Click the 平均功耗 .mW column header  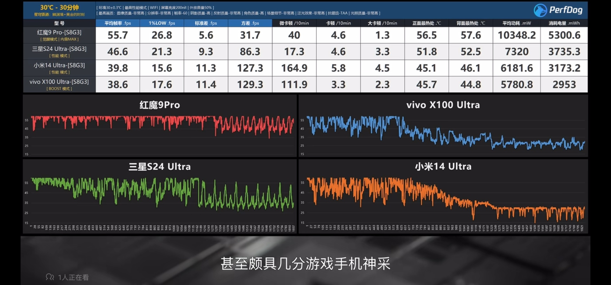click(x=517, y=23)
